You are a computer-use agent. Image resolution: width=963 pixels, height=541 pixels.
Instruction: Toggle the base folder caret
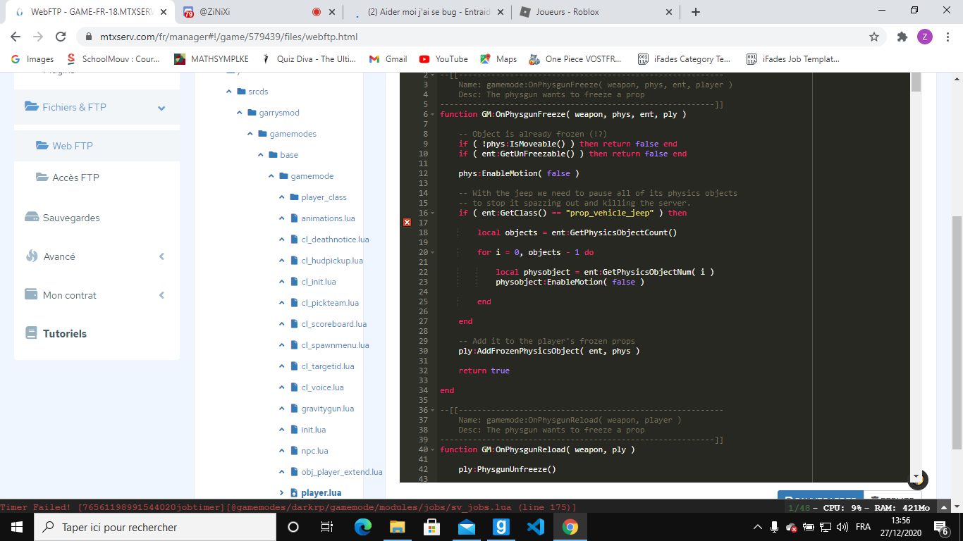click(261, 155)
